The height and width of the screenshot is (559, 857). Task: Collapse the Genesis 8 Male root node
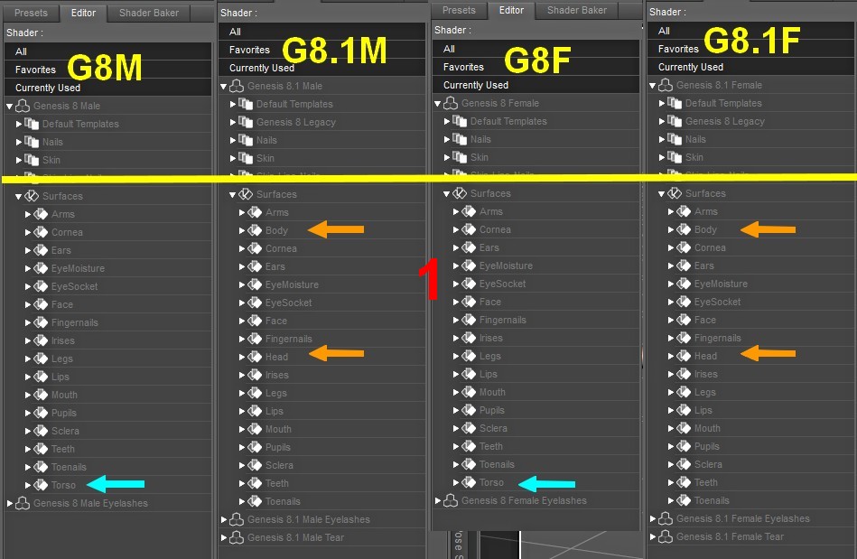pos(9,106)
